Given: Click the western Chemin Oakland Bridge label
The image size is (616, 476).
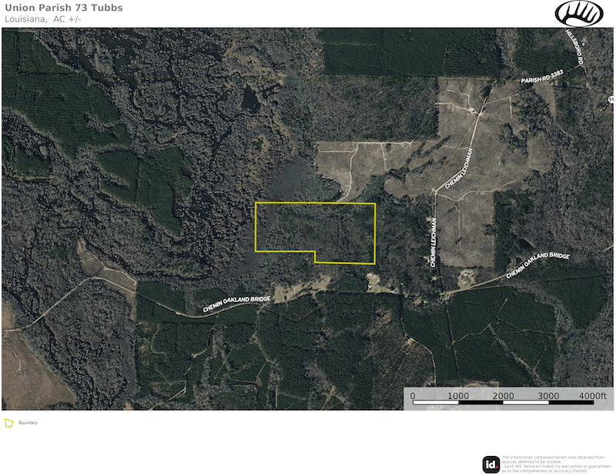Looking at the screenshot, I should 236,303.
